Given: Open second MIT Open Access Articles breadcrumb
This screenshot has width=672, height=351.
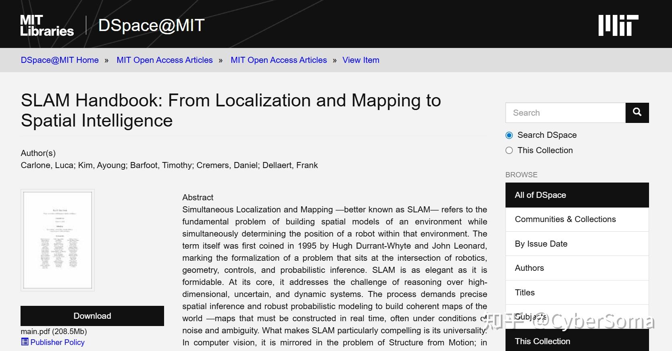Looking at the screenshot, I should 279,60.
